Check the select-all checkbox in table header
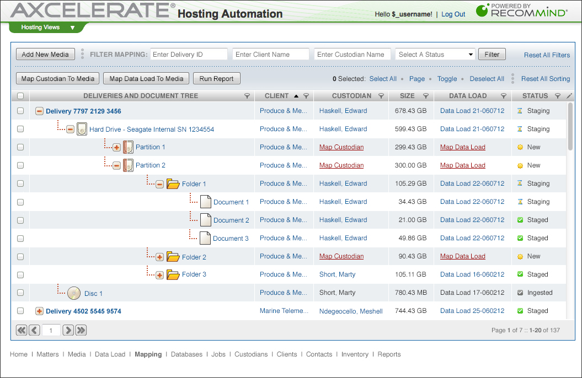This screenshot has height=378, width=582. [20, 96]
